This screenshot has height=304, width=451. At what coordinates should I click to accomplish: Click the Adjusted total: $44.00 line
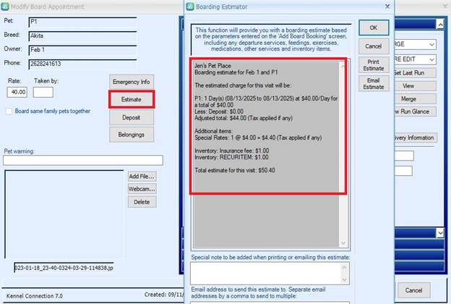pyautogui.click(x=244, y=118)
